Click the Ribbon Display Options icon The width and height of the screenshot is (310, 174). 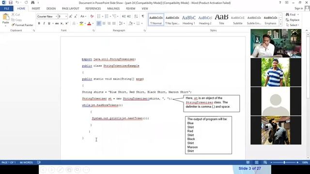pos(286,2)
